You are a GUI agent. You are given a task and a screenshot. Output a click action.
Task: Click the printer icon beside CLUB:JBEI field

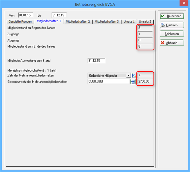(x=133, y=82)
